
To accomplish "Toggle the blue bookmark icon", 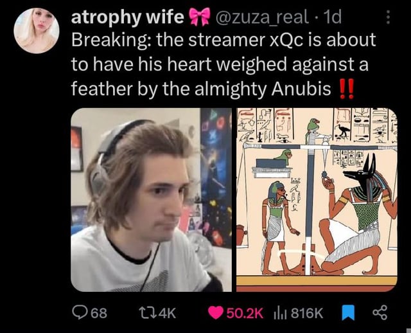I will coord(348,313).
